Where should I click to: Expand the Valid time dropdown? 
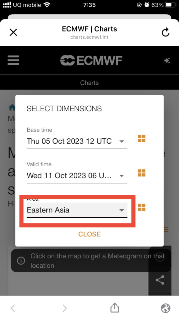pyautogui.click(x=77, y=176)
